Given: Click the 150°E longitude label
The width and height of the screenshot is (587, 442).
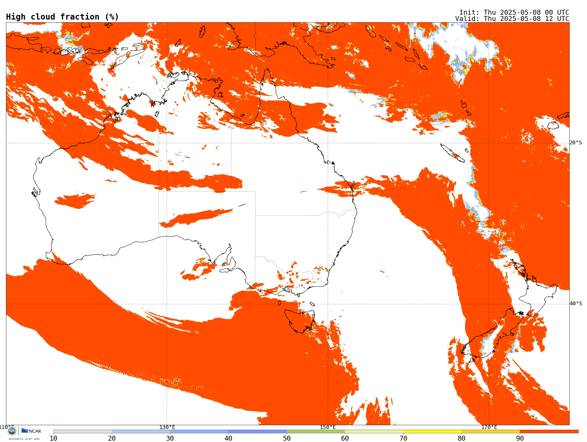Looking at the screenshot, I should pos(328,427).
